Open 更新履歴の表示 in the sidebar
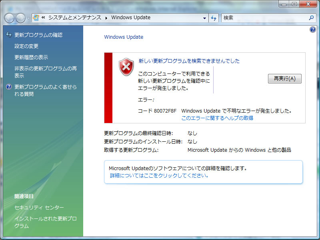Screen dimensions: 320x240 point(31,58)
